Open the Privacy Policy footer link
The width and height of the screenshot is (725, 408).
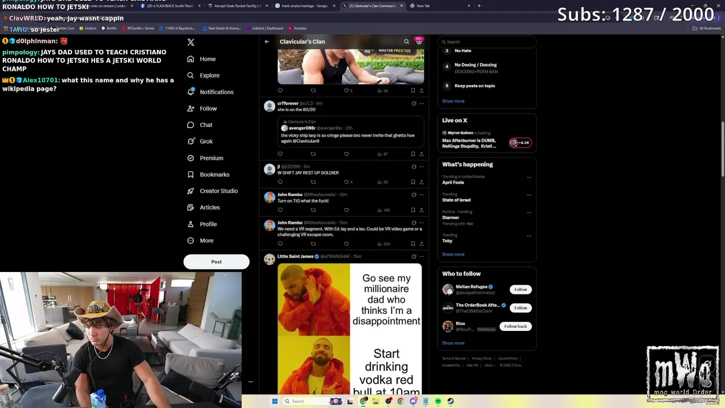point(482,359)
